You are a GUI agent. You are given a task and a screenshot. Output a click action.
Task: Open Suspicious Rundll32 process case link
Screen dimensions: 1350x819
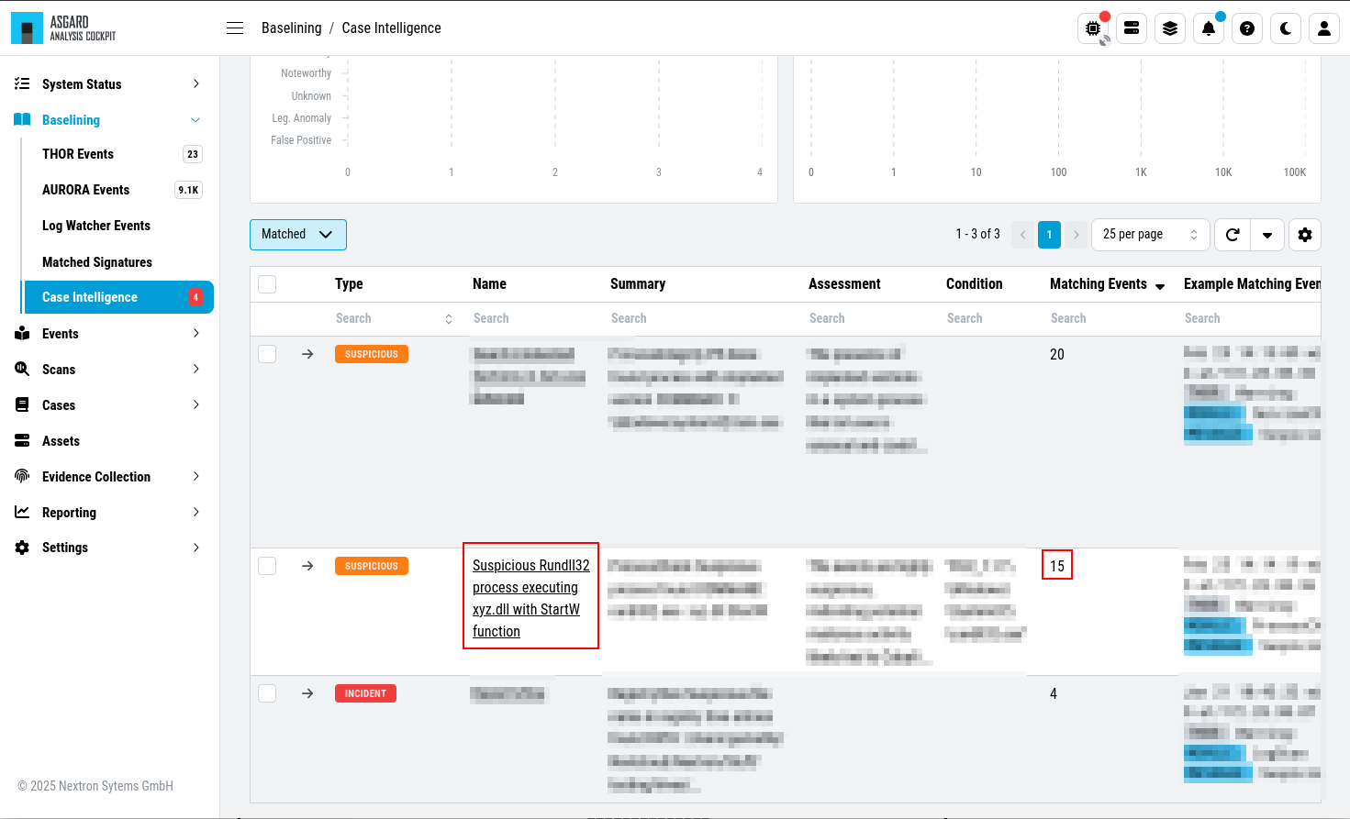(530, 598)
